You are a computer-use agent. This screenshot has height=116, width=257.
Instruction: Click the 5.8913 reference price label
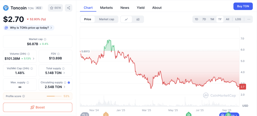[86, 51]
